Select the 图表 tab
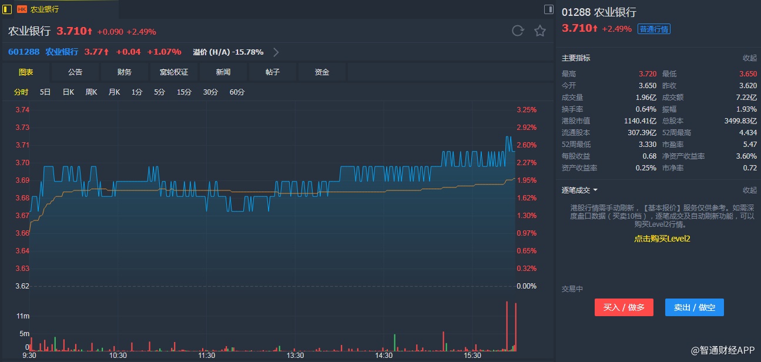The width and height of the screenshot is (761, 362). tap(26, 72)
